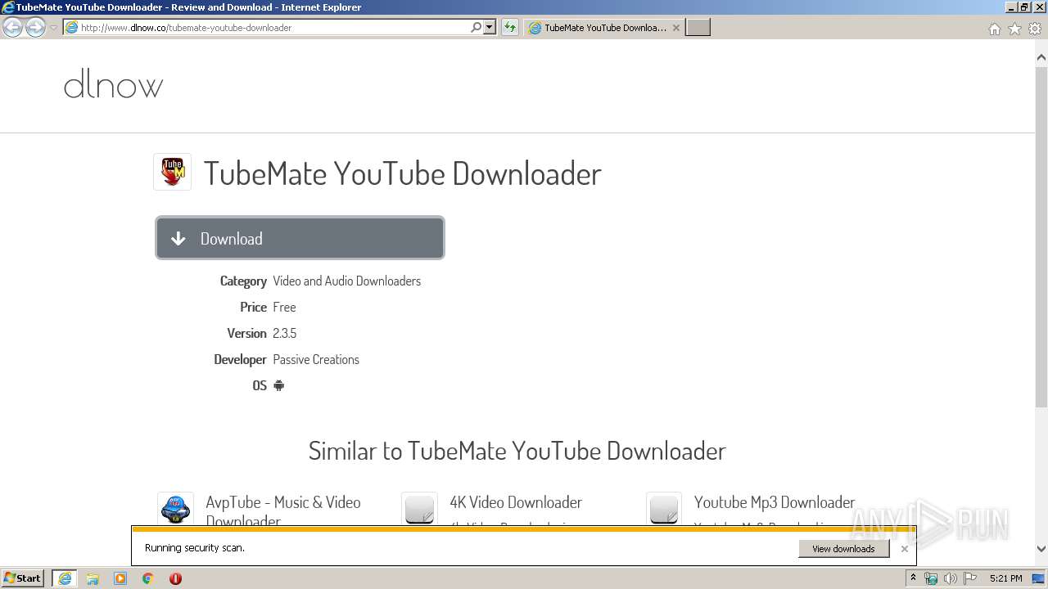Click the version number 2.3.5
This screenshot has height=589, width=1048.
[284, 333]
